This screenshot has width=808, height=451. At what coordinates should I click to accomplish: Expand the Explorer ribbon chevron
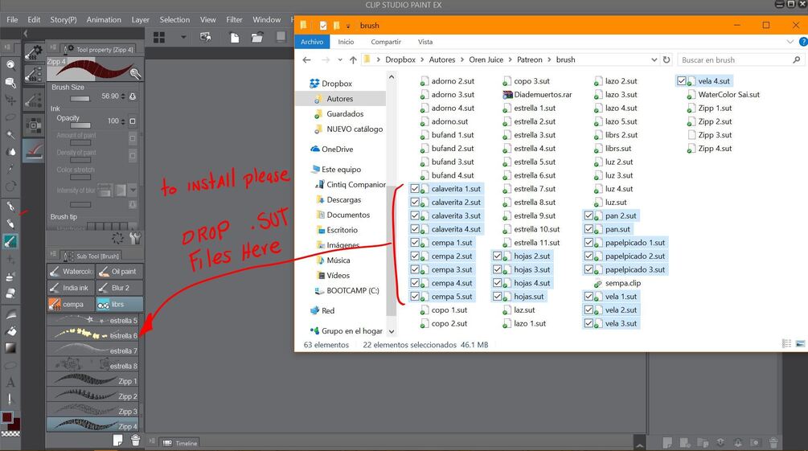pyautogui.click(x=790, y=42)
